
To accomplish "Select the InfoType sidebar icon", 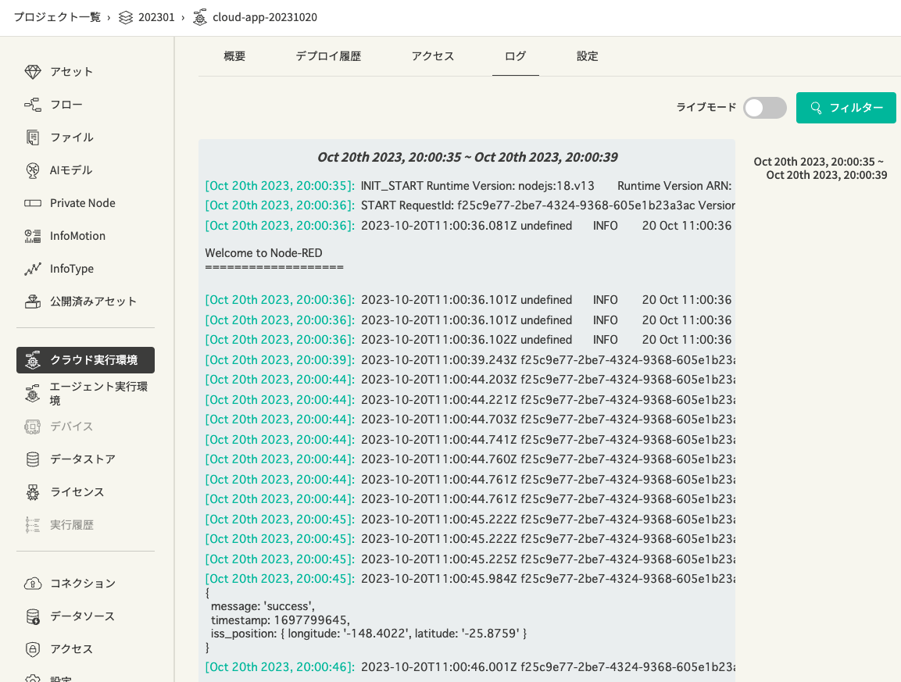I will coord(33,268).
